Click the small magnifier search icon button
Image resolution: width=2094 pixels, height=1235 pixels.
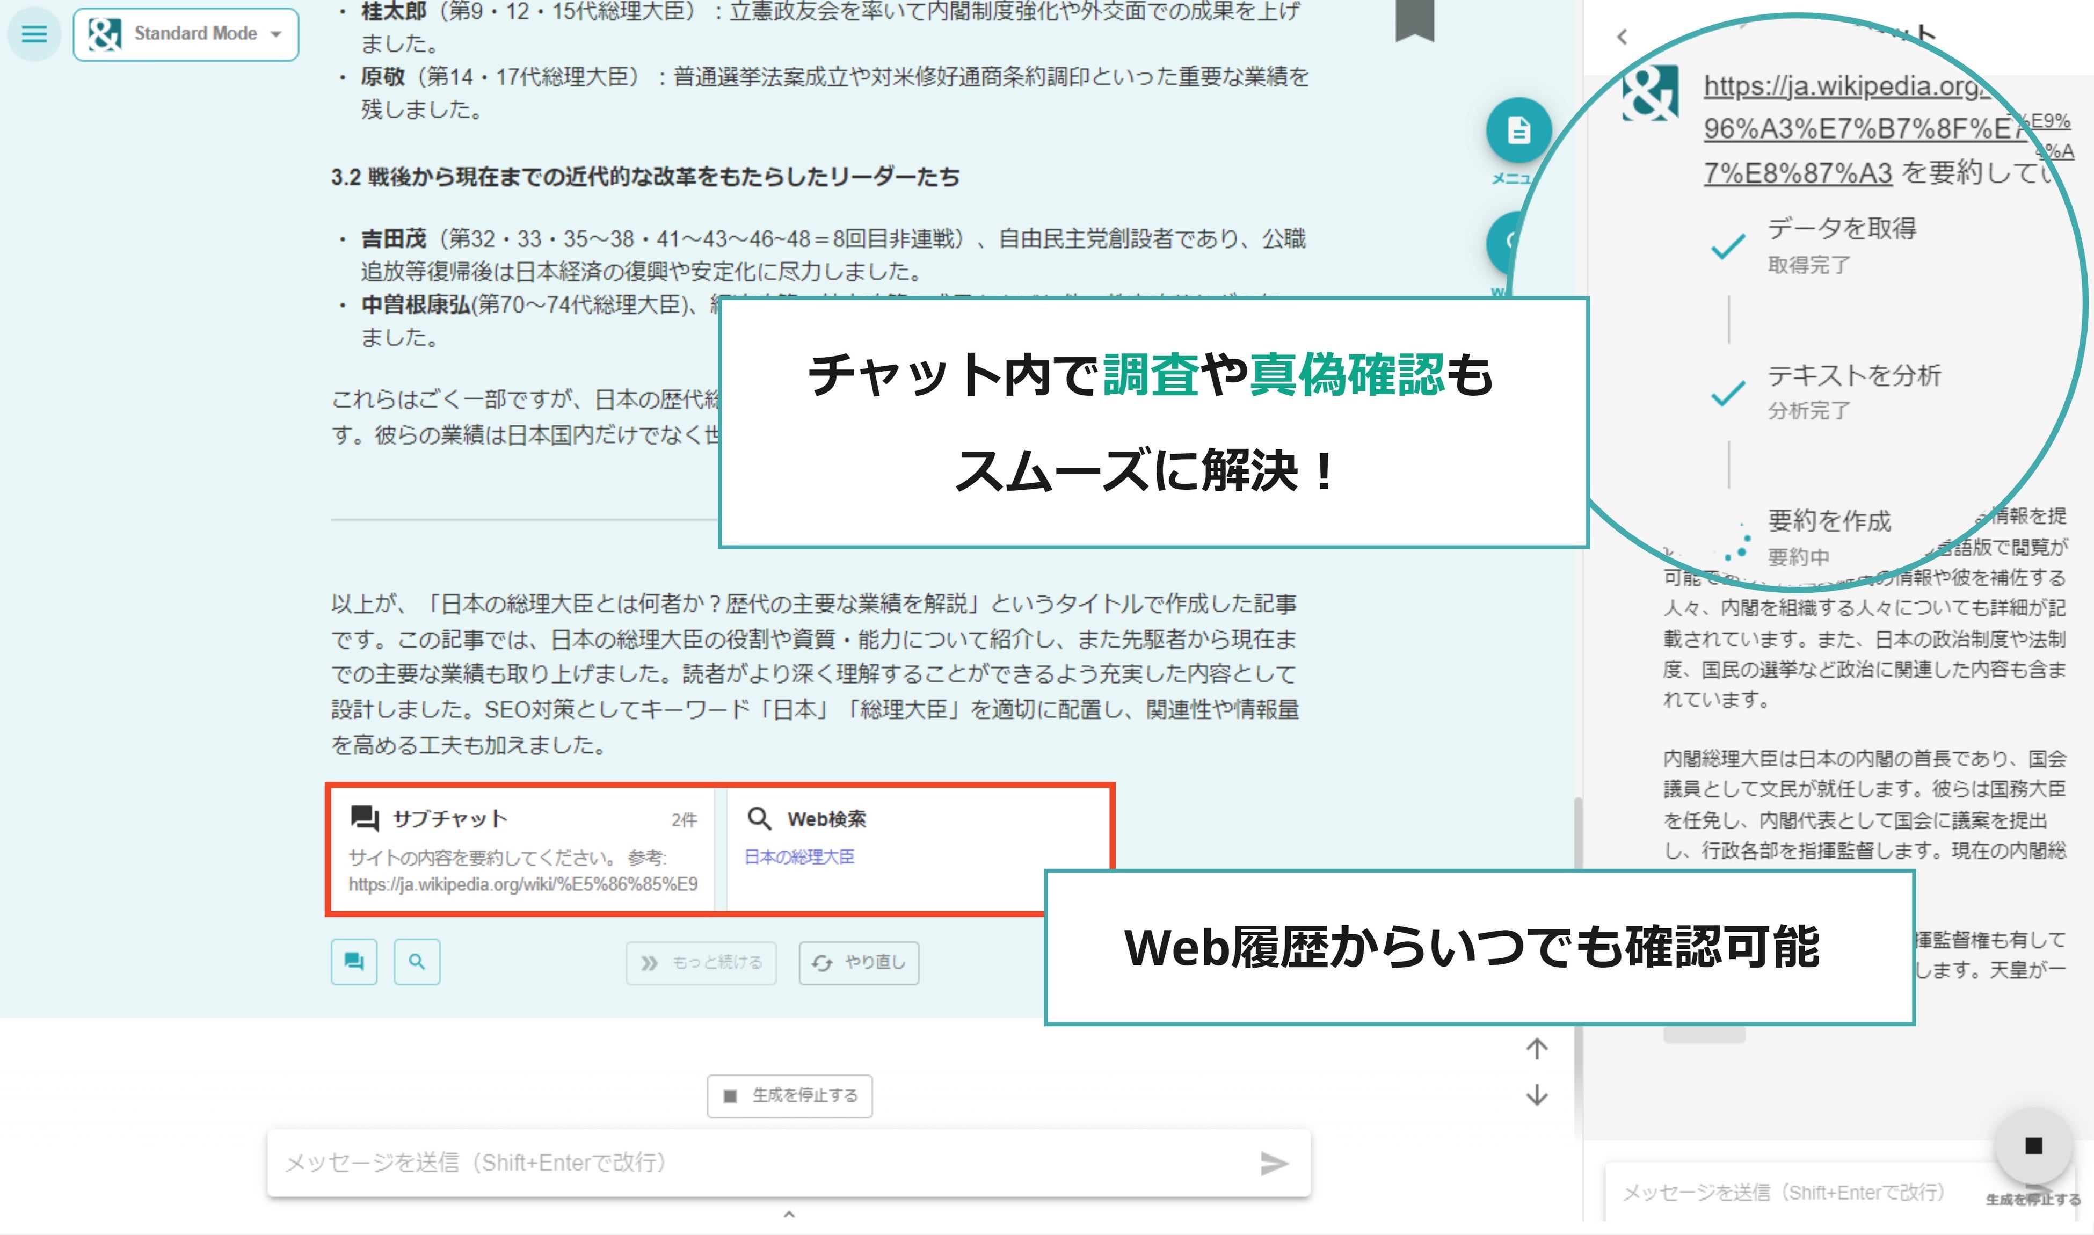pos(417,962)
